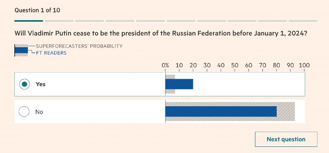Click the Superforecasters' Probability legend label
This screenshot has width=329, height=153.
tap(79, 46)
